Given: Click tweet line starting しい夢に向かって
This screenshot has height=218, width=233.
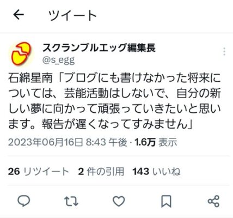Looking at the screenshot, I should (115, 108).
